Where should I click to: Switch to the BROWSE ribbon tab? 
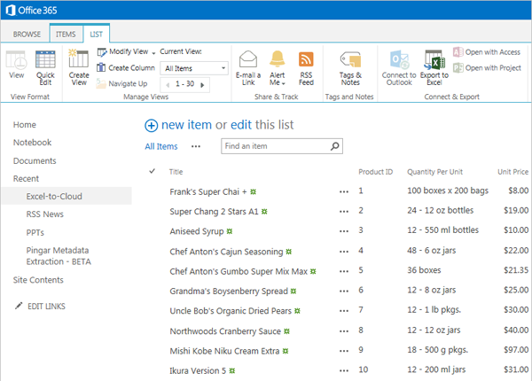coord(26,34)
